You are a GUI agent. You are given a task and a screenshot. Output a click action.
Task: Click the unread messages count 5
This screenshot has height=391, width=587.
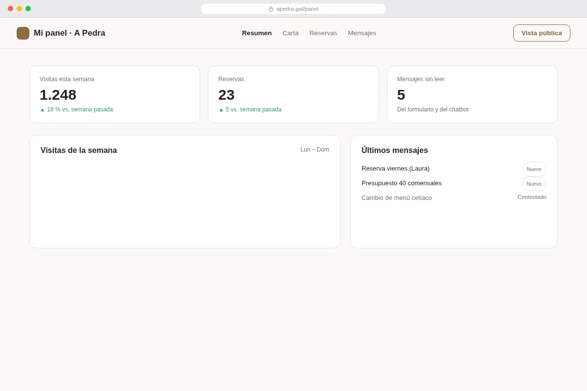tap(401, 95)
